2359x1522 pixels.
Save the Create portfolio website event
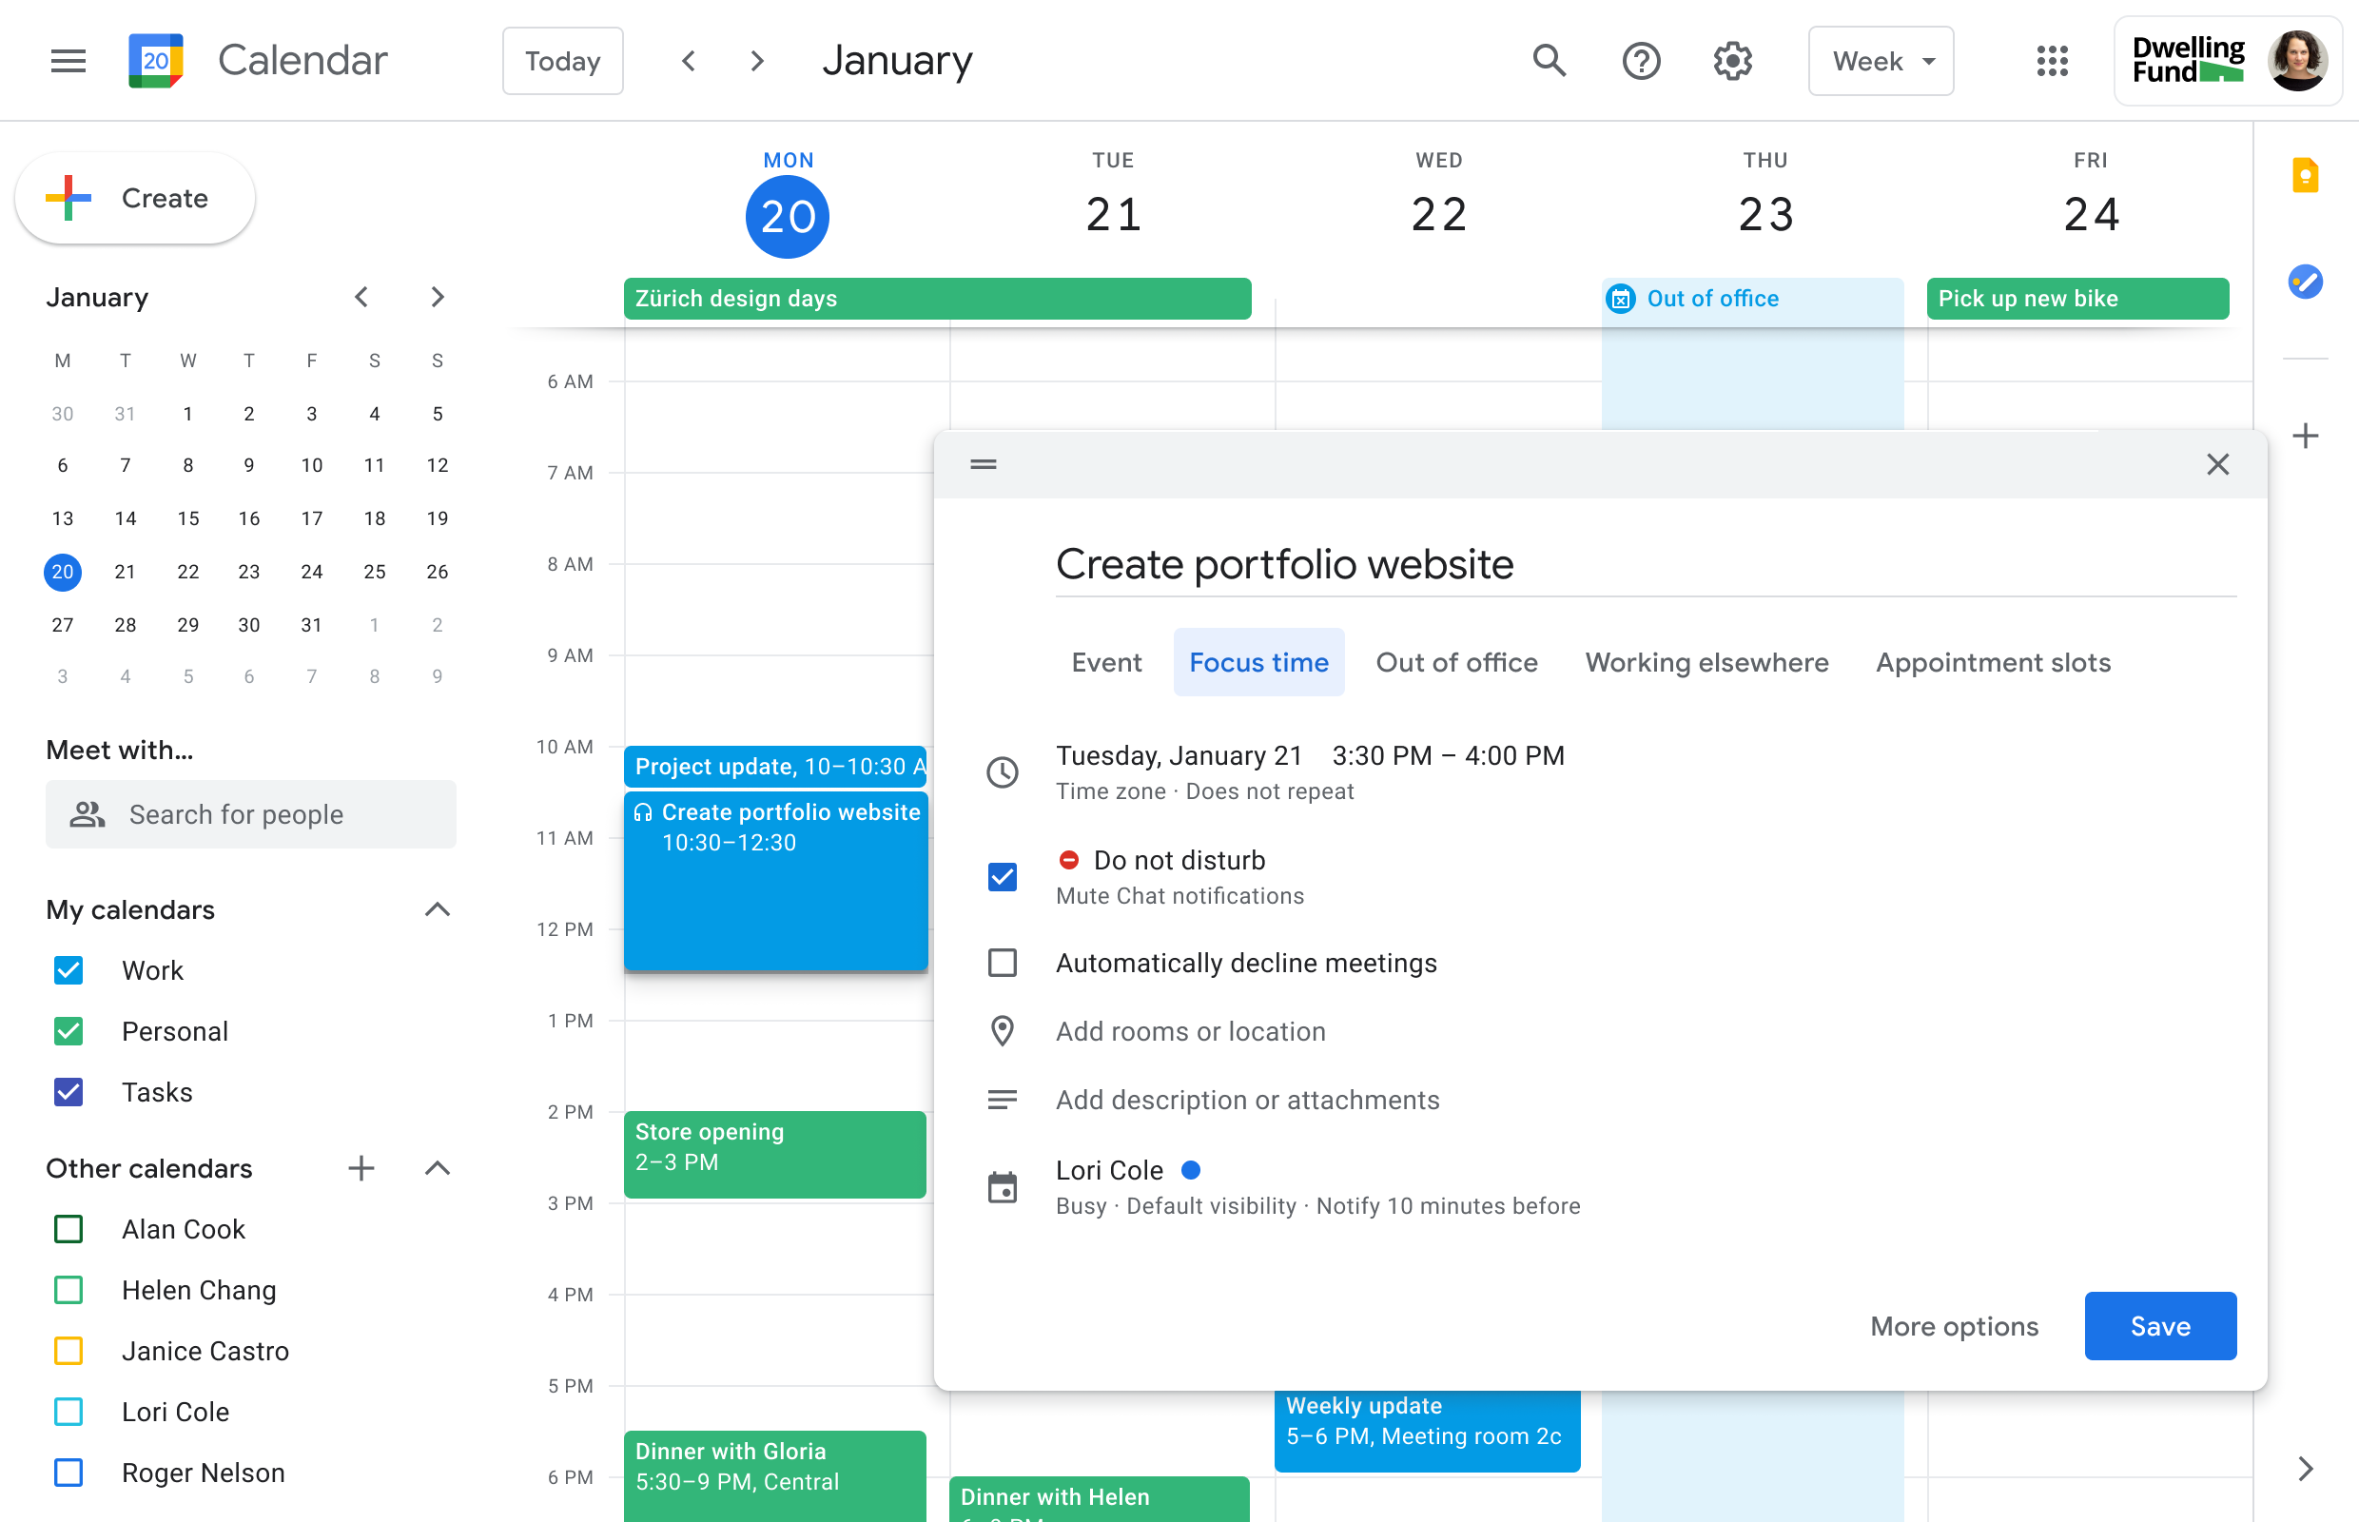coord(2159,1325)
